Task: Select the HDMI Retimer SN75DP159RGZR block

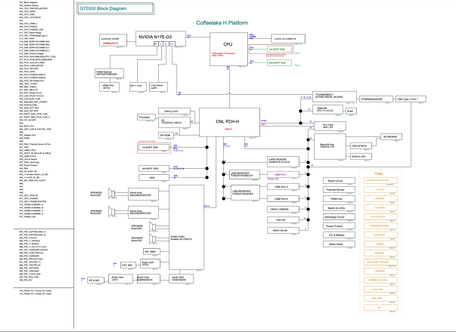Action: (109, 73)
